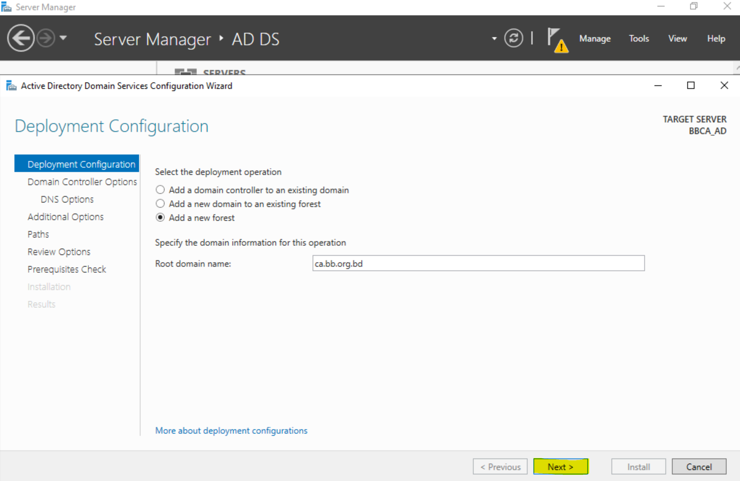
Task: Minimize the configuration wizard window
Action: [x=658, y=85]
